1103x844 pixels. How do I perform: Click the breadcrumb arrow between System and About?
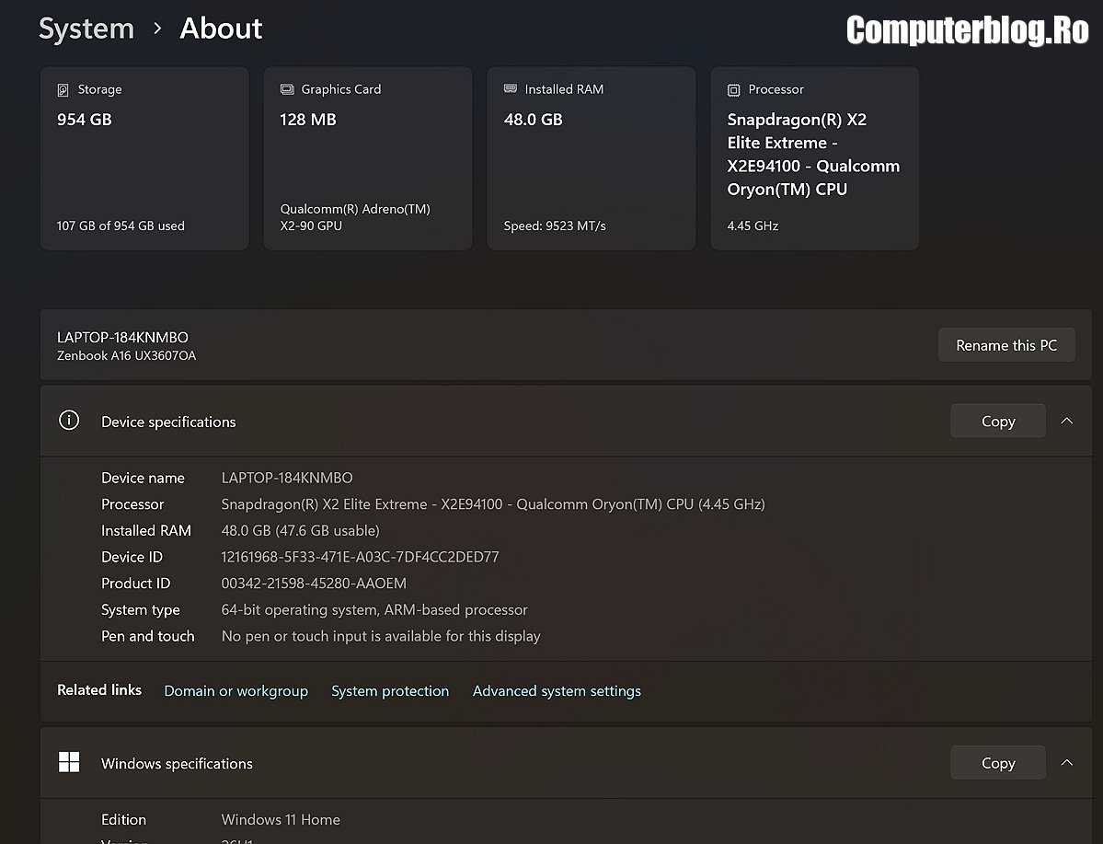157,29
